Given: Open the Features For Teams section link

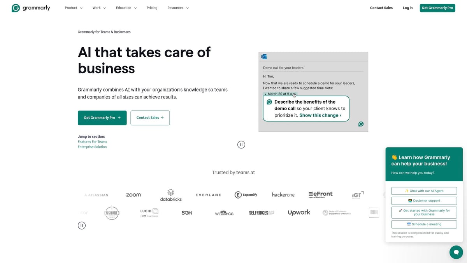Looking at the screenshot, I should tap(92, 141).
